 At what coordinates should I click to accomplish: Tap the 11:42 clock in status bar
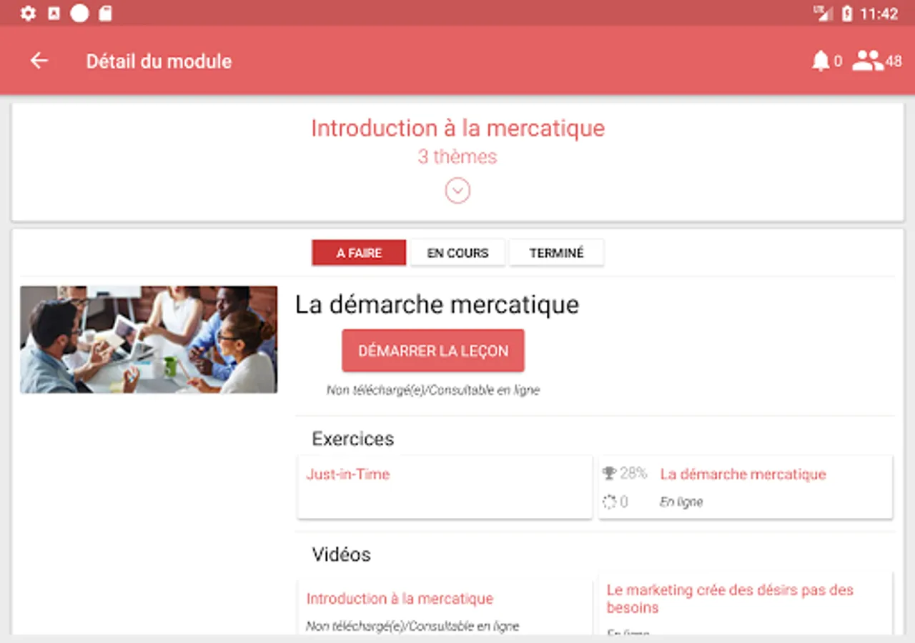pos(879,14)
